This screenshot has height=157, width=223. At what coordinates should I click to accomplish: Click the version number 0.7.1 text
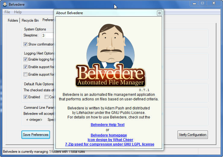tap(144, 90)
